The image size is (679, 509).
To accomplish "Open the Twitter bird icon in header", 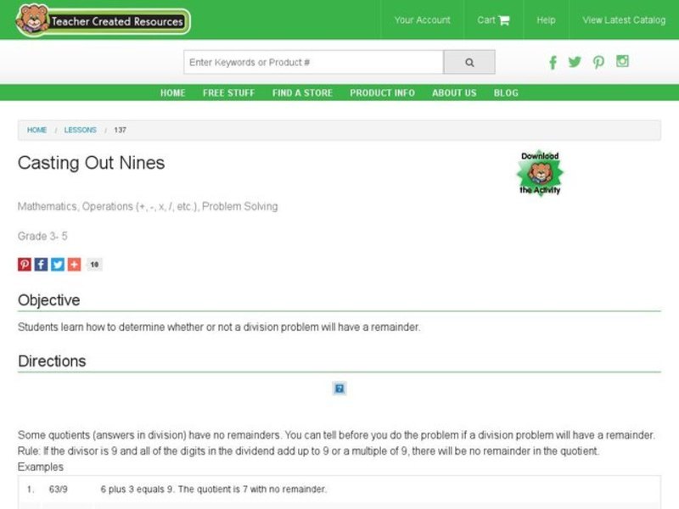I will [575, 62].
